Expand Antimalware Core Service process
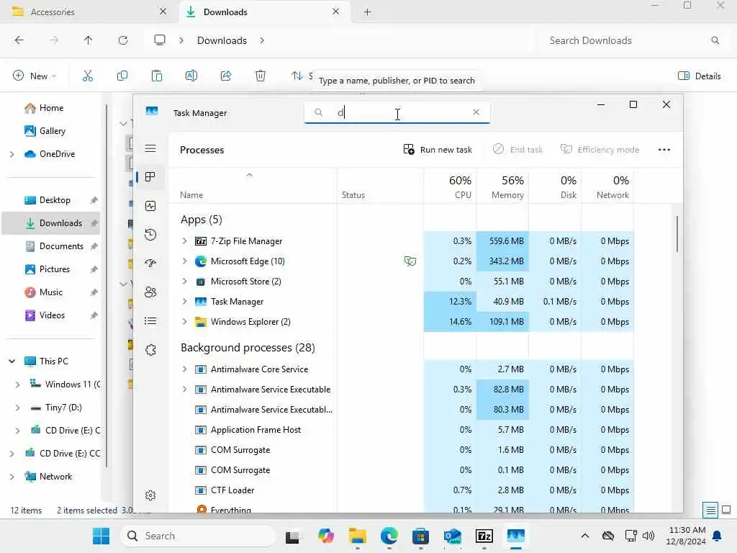This screenshot has height=553, width=737. (x=184, y=369)
